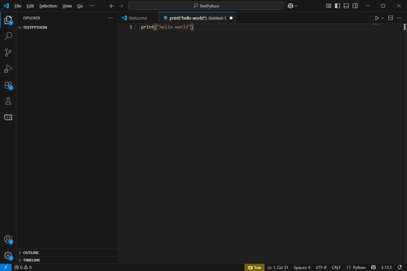Click the Customize Layout icon
The height and width of the screenshot is (271, 407).
(329, 6)
